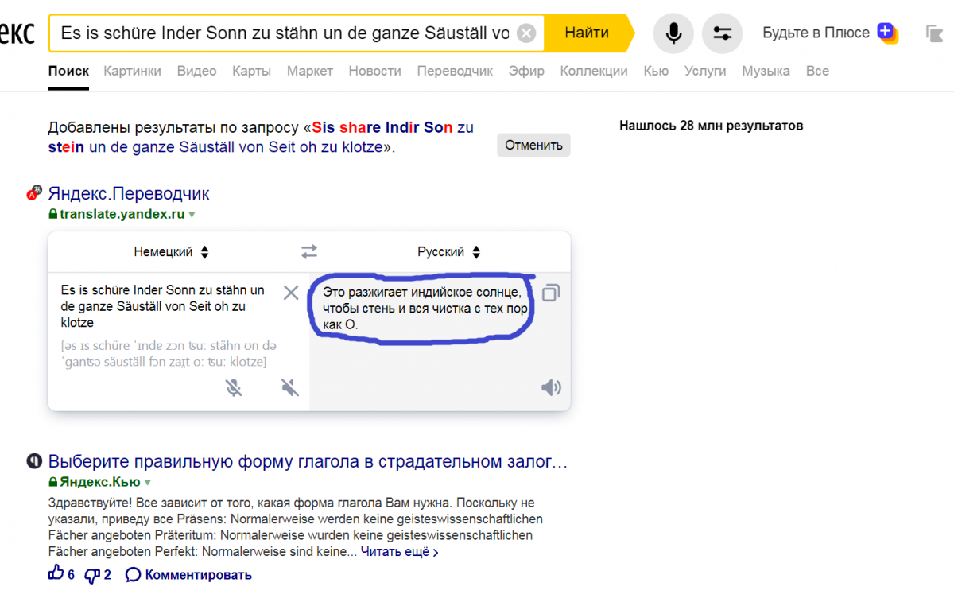Open Немецкий source language dropdown
This screenshot has height=606, width=954.
(x=171, y=252)
